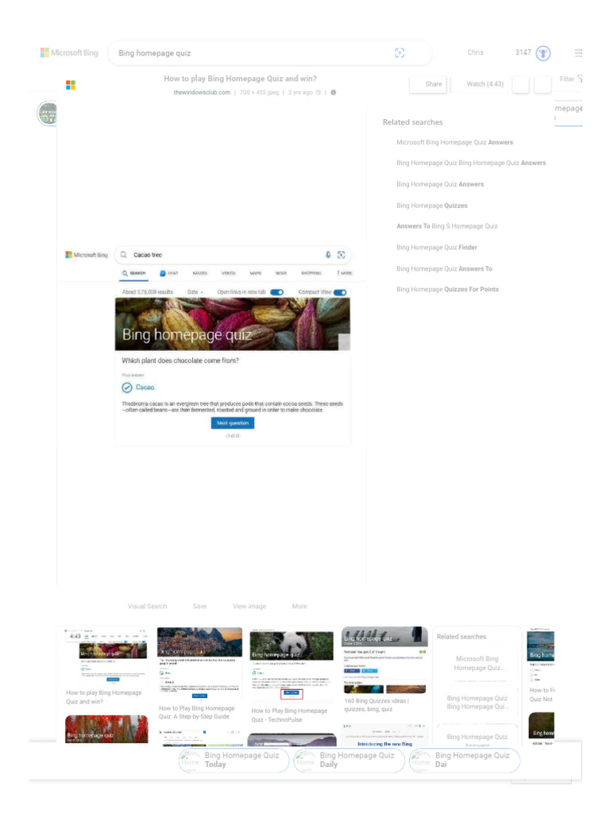Select the Images tab in the preview

pyautogui.click(x=199, y=273)
